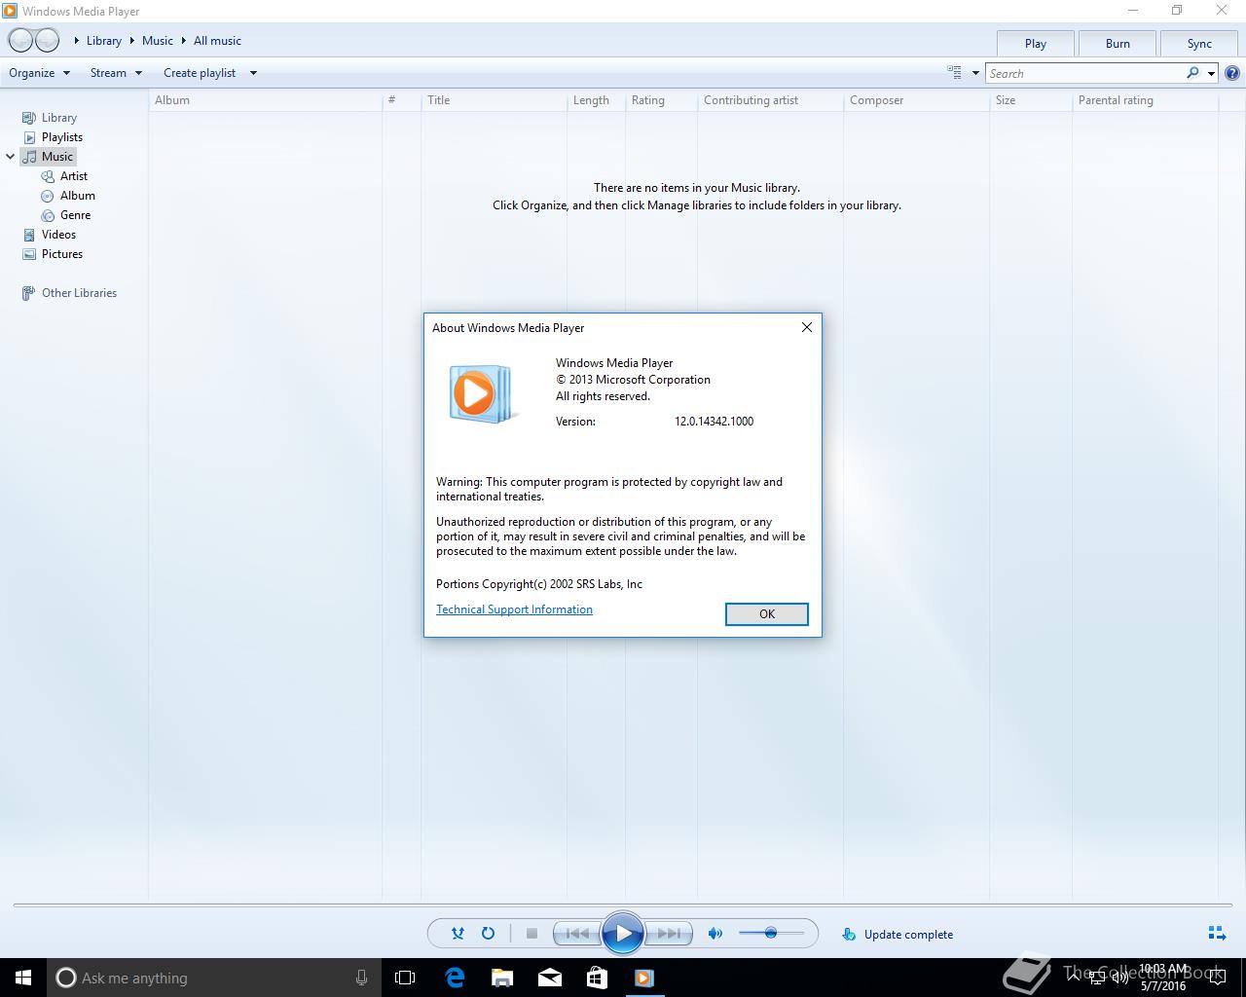Click Windows Media Player taskbar icon

click(643, 978)
